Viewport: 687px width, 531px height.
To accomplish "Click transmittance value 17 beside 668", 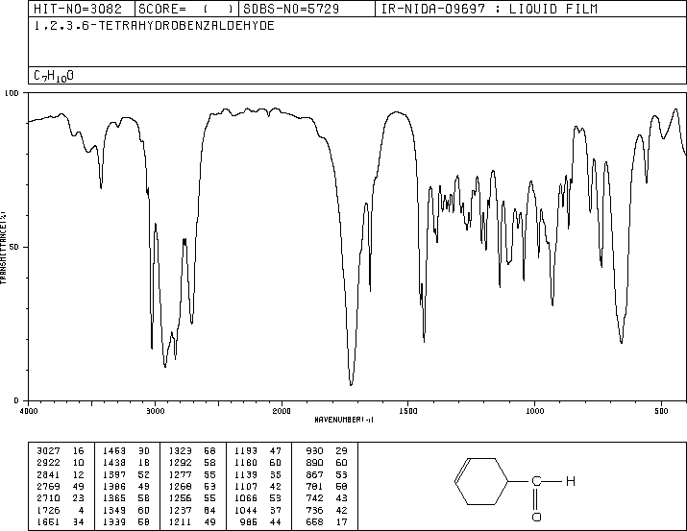I will (x=341, y=522).
